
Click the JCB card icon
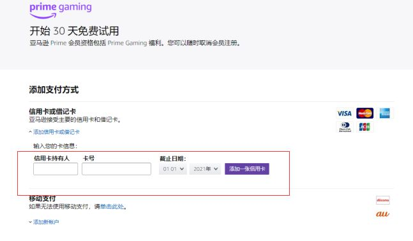pyautogui.click(x=364, y=127)
